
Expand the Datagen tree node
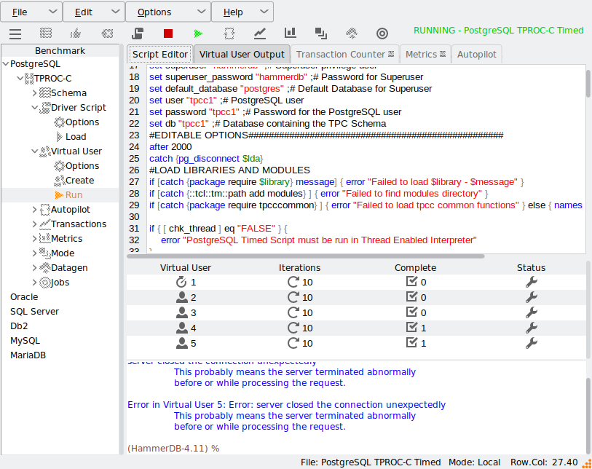click(34, 268)
